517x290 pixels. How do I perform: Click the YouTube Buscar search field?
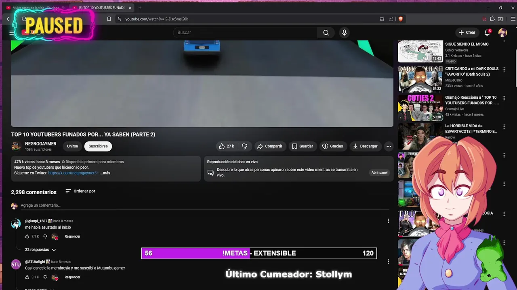pyautogui.click(x=246, y=33)
